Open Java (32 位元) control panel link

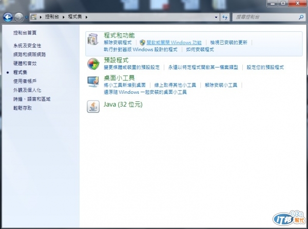pyautogui.click(x=123, y=105)
